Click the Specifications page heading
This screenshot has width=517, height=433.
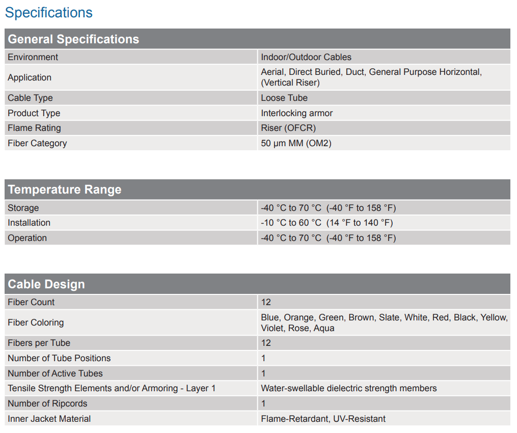click(x=49, y=13)
